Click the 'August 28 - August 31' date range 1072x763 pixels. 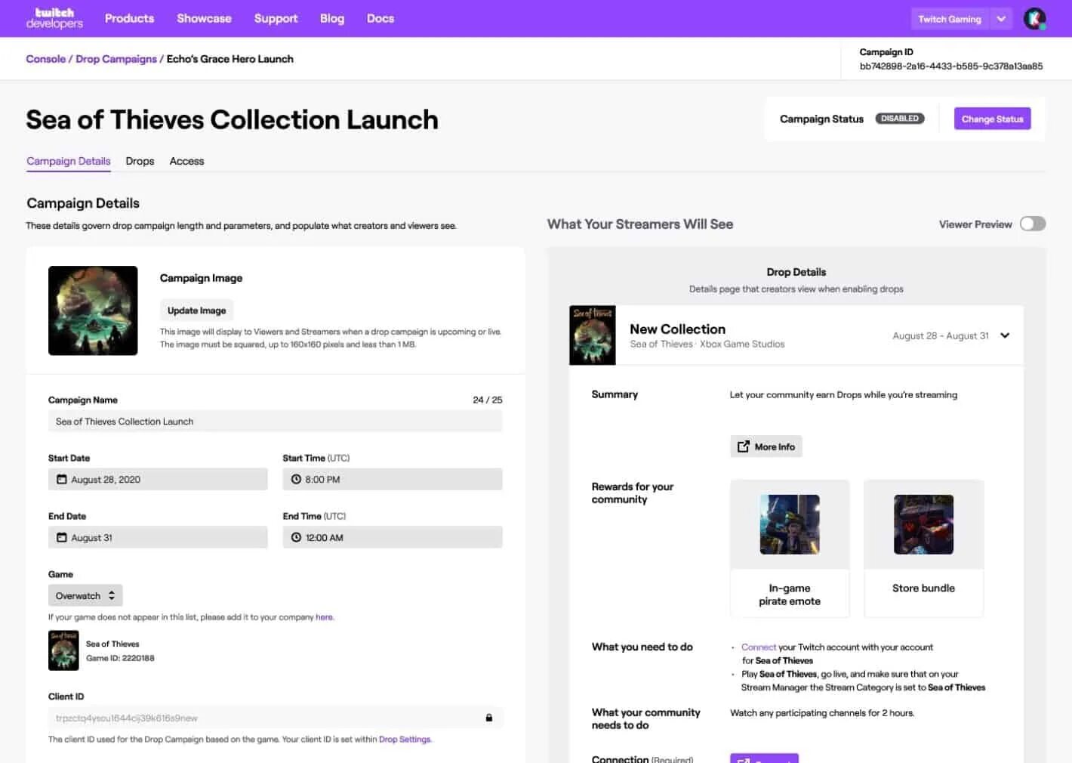point(941,336)
